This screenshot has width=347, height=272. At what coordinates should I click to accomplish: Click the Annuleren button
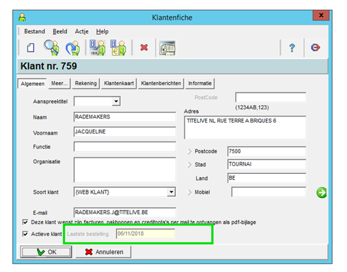click(104, 252)
